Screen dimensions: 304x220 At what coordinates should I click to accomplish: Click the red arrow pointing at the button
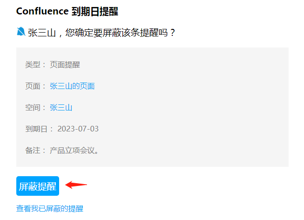point(76,185)
